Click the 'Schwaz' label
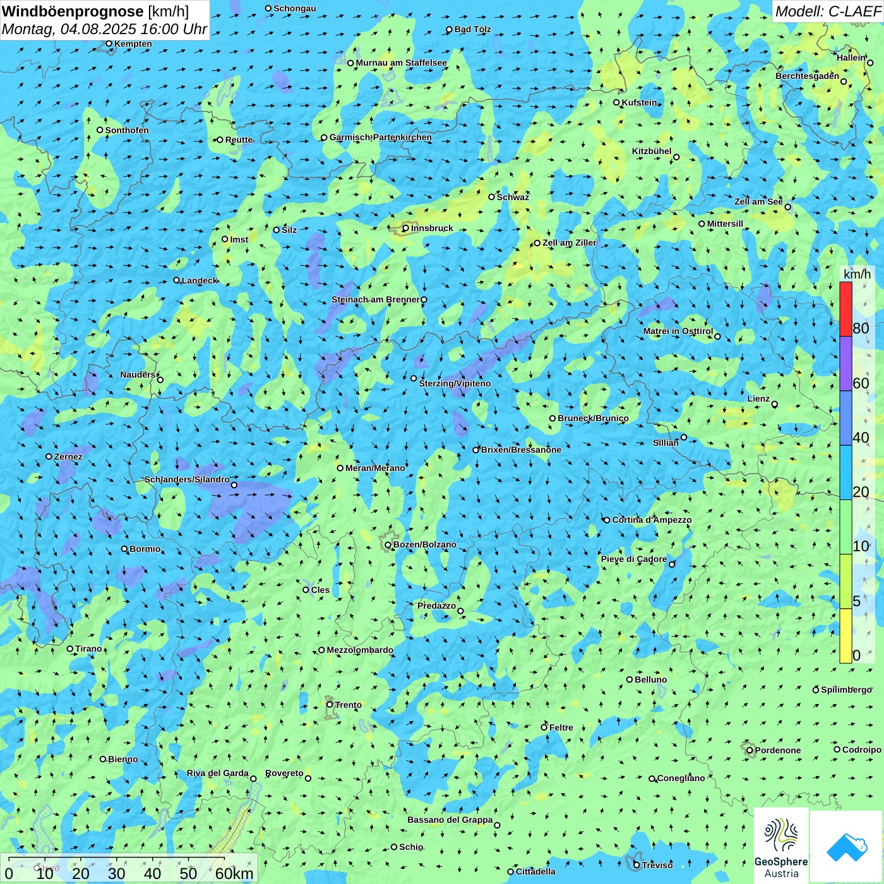 tap(513, 197)
